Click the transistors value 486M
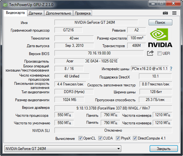The image size is (183, 156). 137,46
